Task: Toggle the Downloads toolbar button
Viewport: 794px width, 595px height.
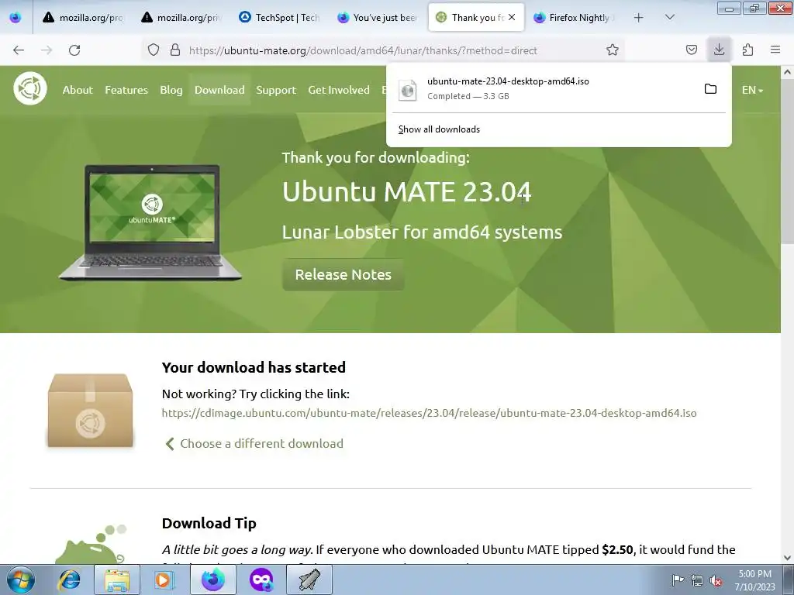Action: [719, 50]
